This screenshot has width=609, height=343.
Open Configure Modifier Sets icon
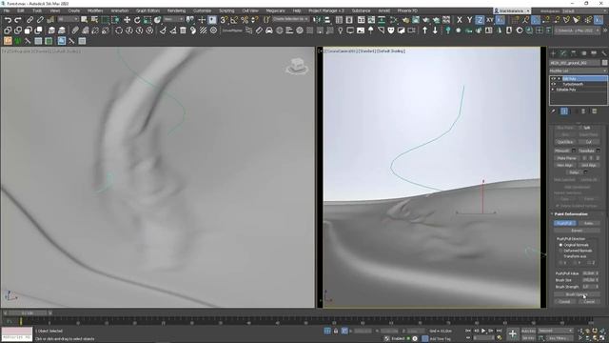pos(594,111)
